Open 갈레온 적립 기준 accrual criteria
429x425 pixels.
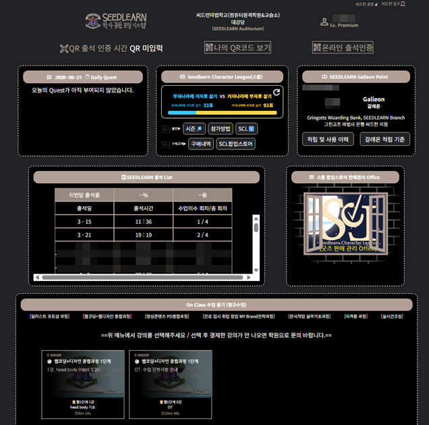coord(384,139)
